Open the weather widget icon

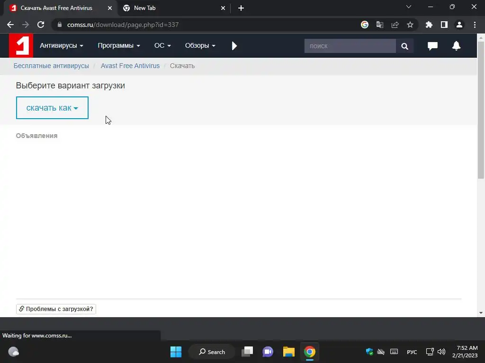[x=13, y=352]
